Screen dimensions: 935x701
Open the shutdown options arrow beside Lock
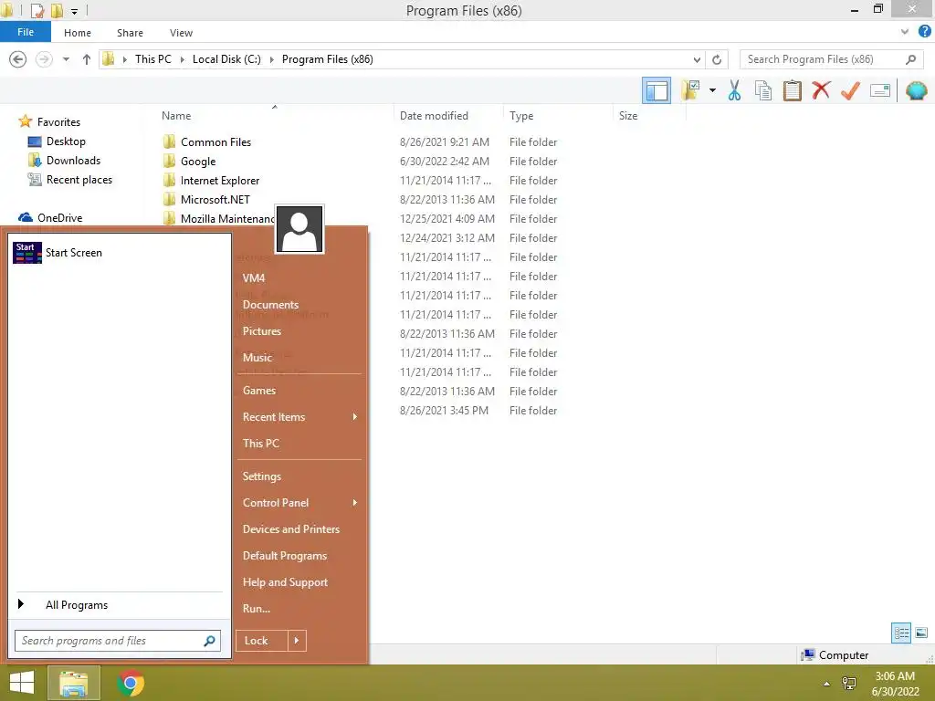coord(297,641)
